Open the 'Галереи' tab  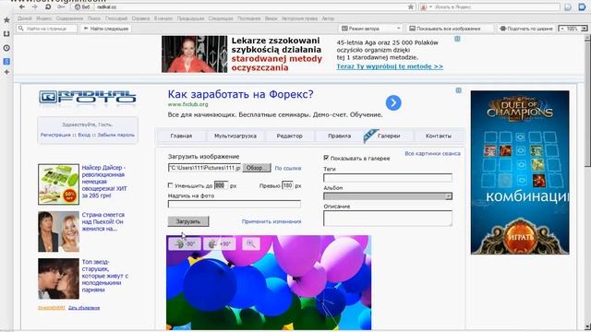[x=389, y=136]
